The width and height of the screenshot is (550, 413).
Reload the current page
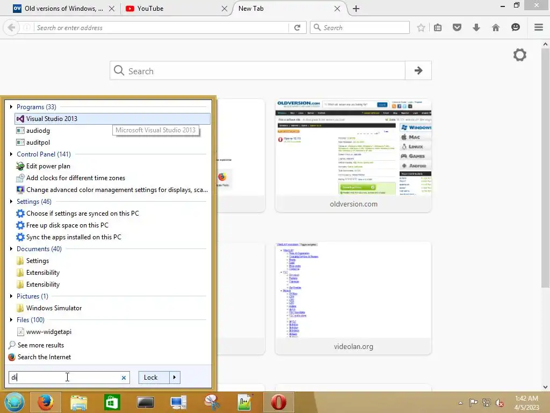[298, 27]
